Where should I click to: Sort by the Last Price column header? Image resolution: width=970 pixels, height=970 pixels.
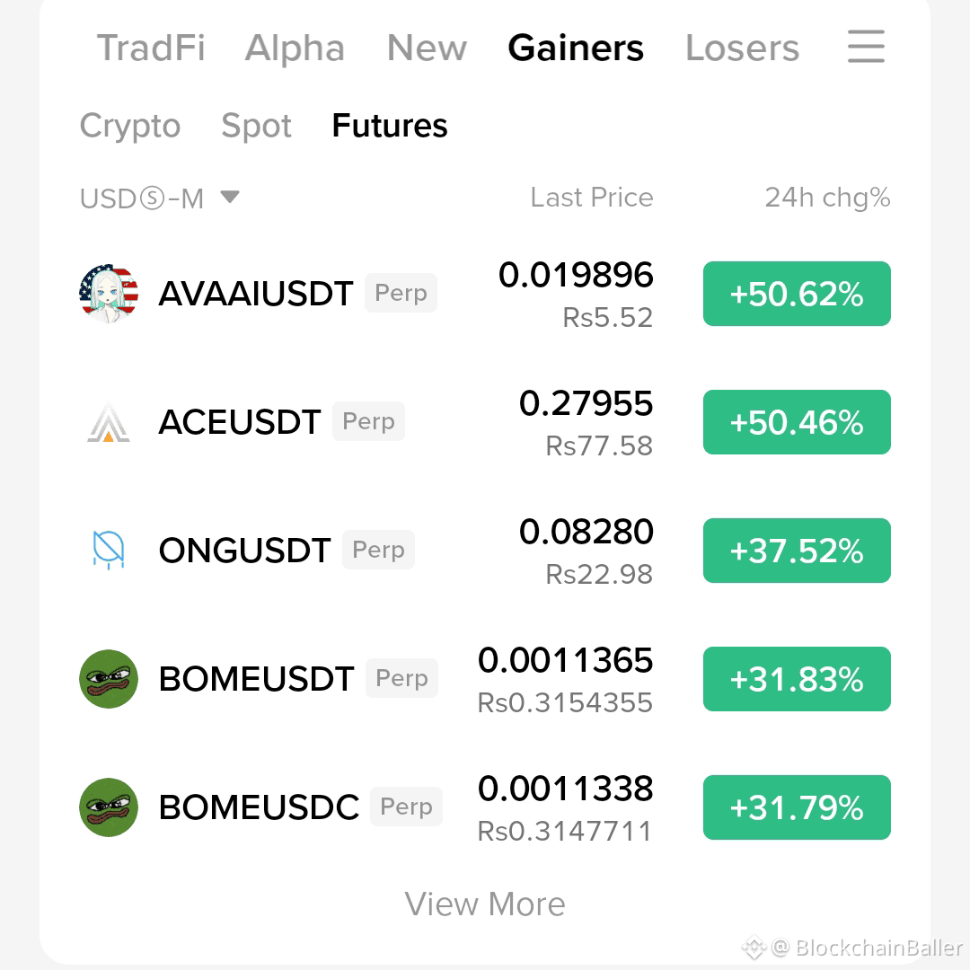591,198
